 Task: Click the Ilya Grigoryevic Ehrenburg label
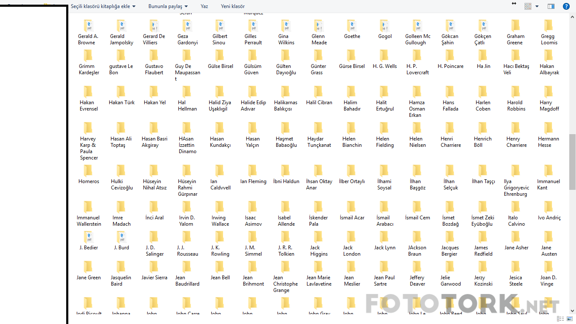click(x=516, y=188)
